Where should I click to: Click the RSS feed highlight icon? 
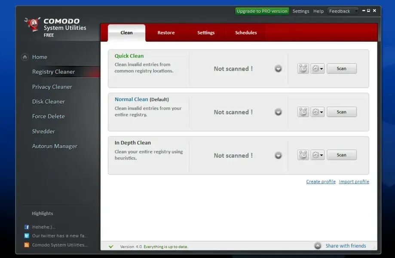point(27,245)
